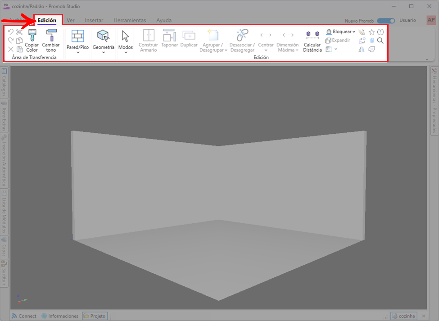Image resolution: width=439 pixels, height=321 pixels.
Task: Click the magnifying glass search icon
Action: click(380, 41)
